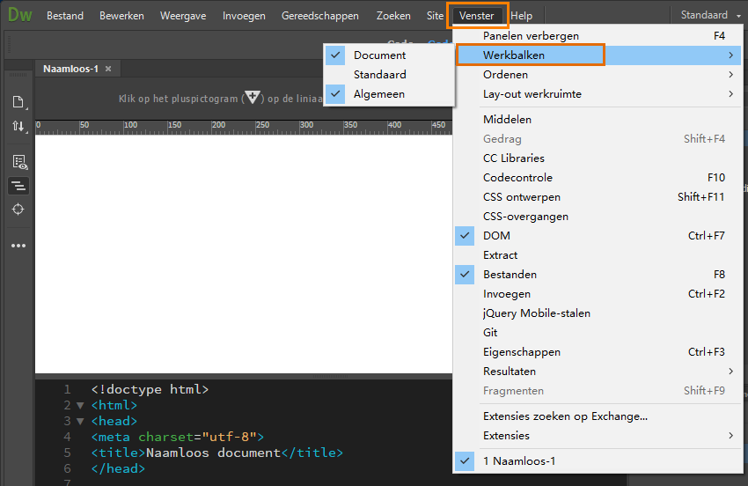Image resolution: width=748 pixels, height=486 pixels.
Task: Open the three-dots customize toolbar icon
Action: (18, 246)
